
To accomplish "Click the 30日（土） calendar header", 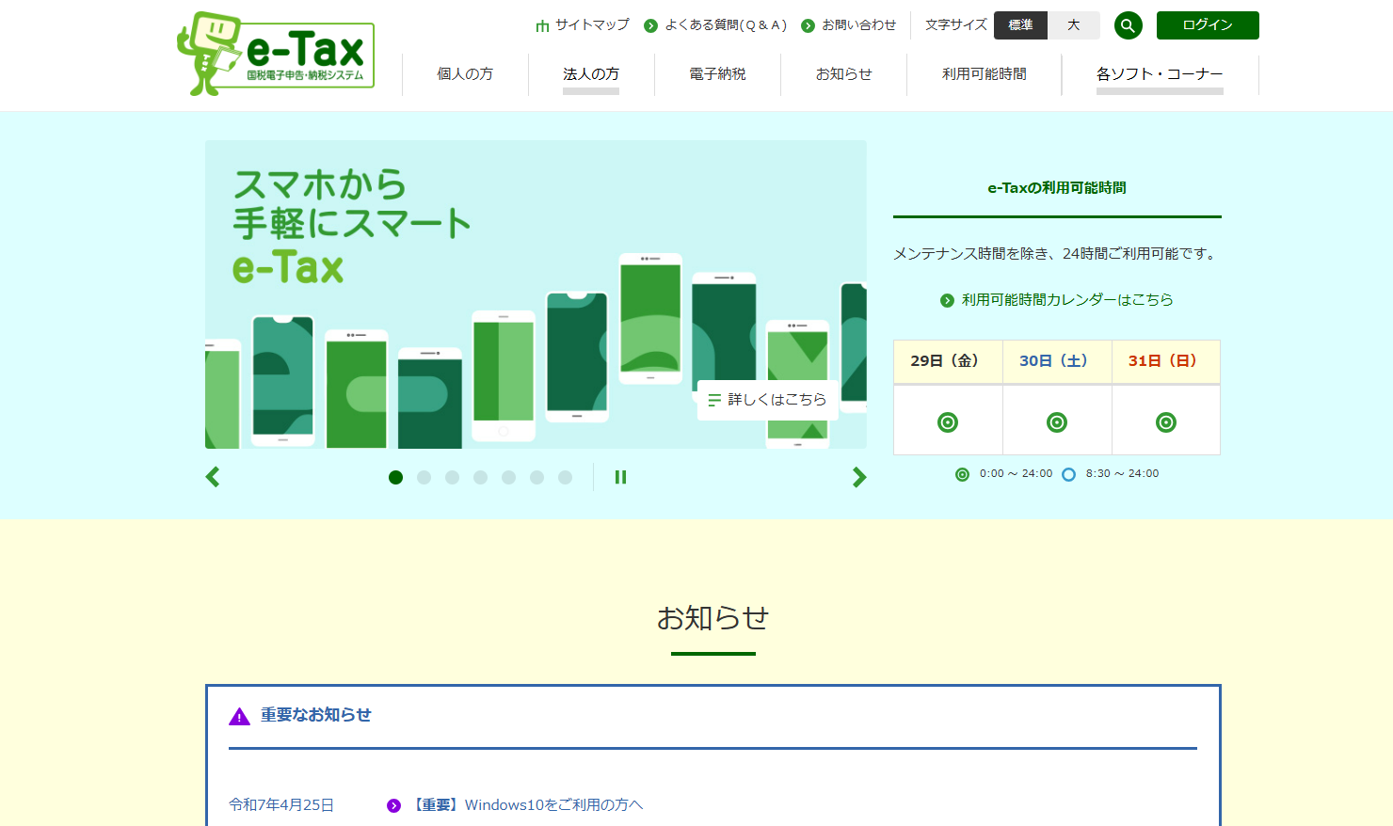I will coord(1057,361).
